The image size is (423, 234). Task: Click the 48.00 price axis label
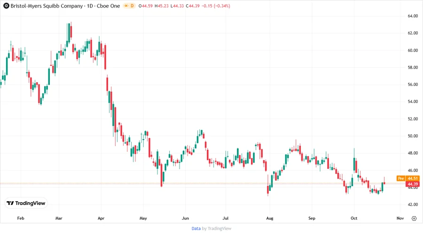[x=413, y=153]
